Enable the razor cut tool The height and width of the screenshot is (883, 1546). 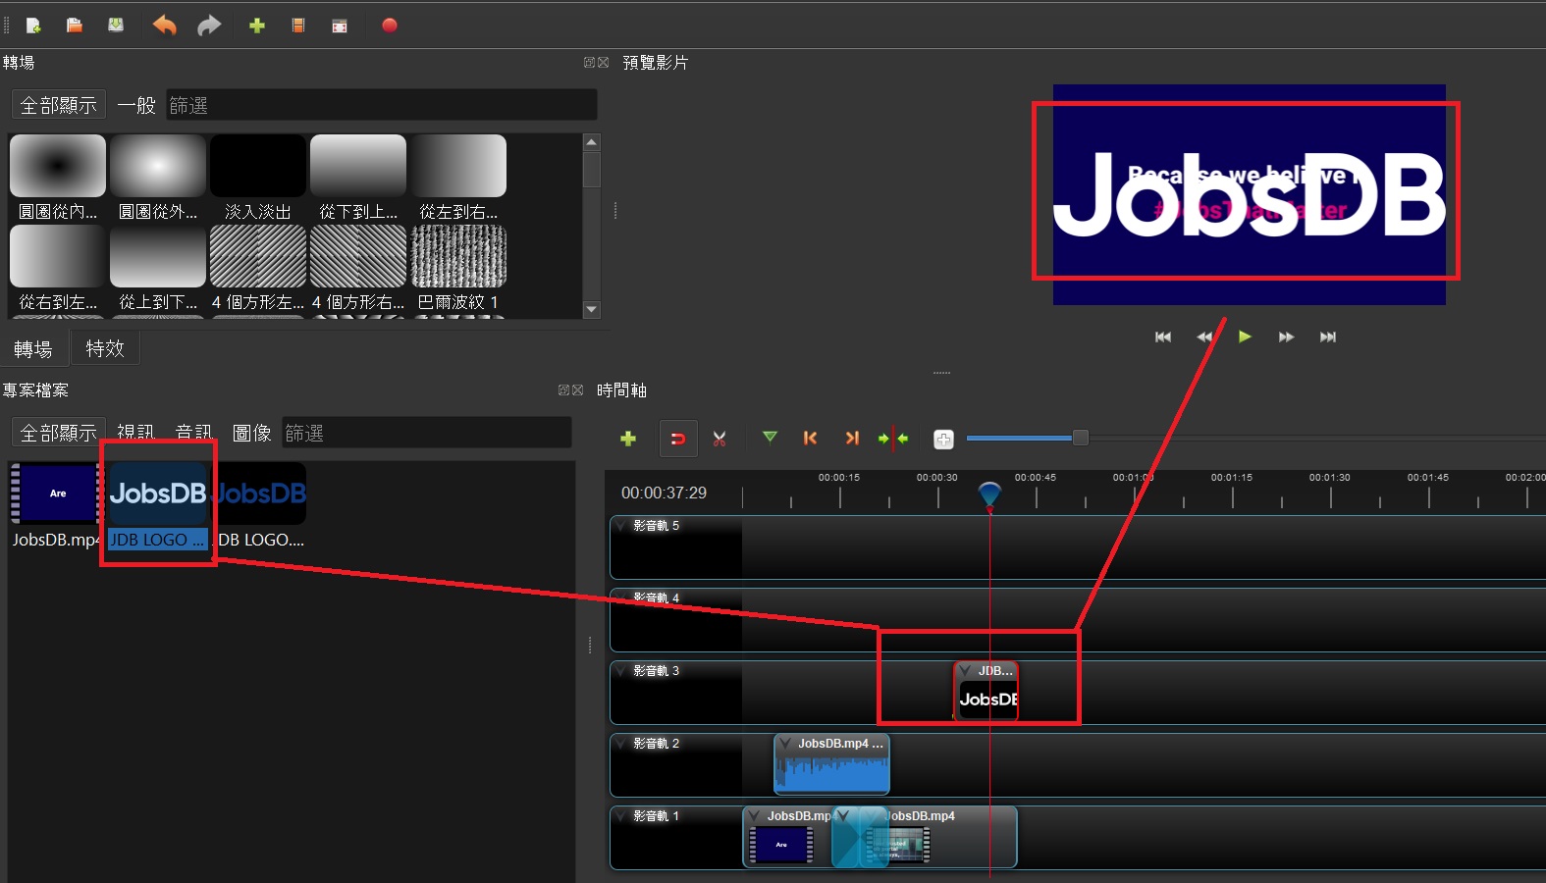(x=720, y=439)
